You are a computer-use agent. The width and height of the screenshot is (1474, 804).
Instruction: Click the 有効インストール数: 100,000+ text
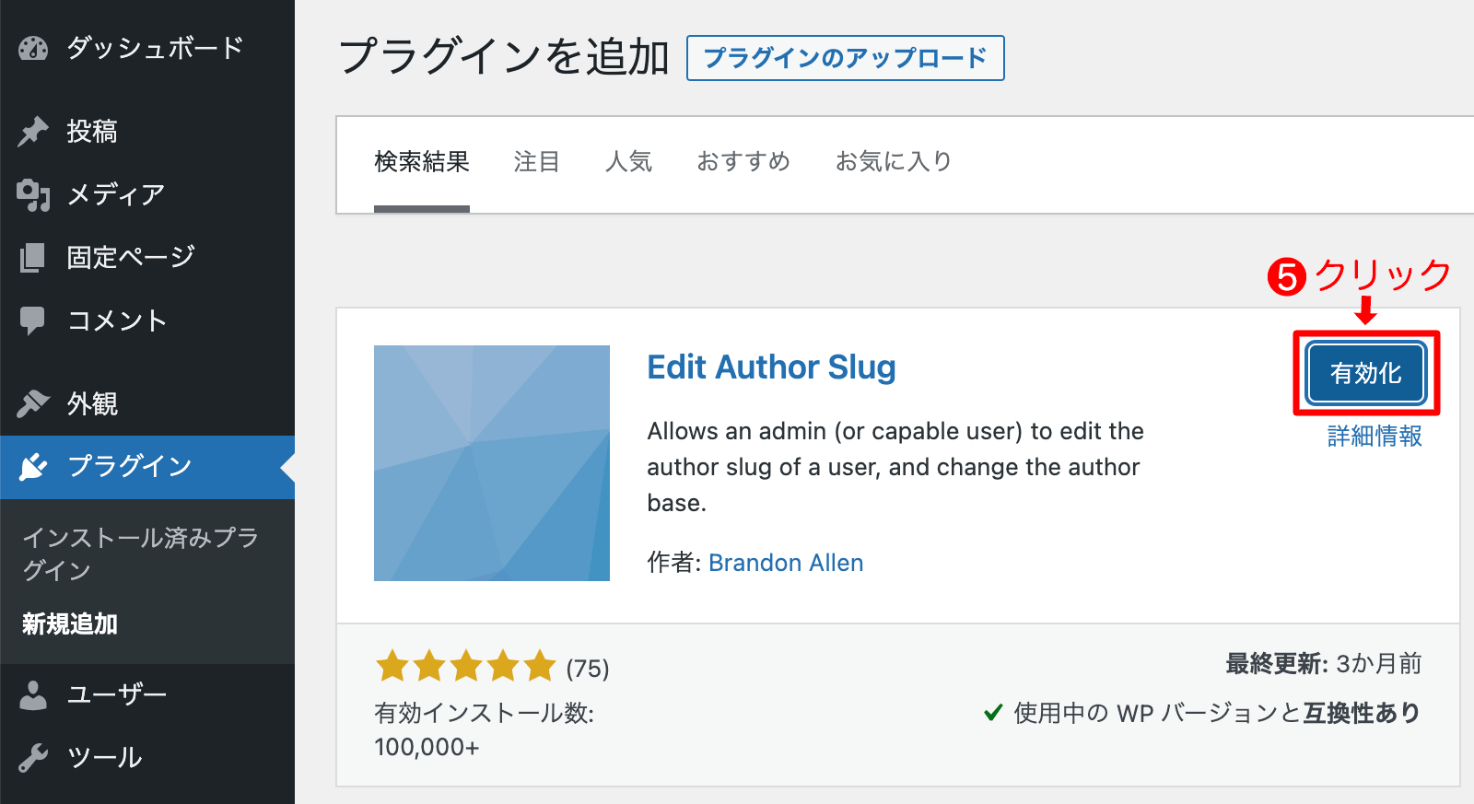click(x=484, y=729)
